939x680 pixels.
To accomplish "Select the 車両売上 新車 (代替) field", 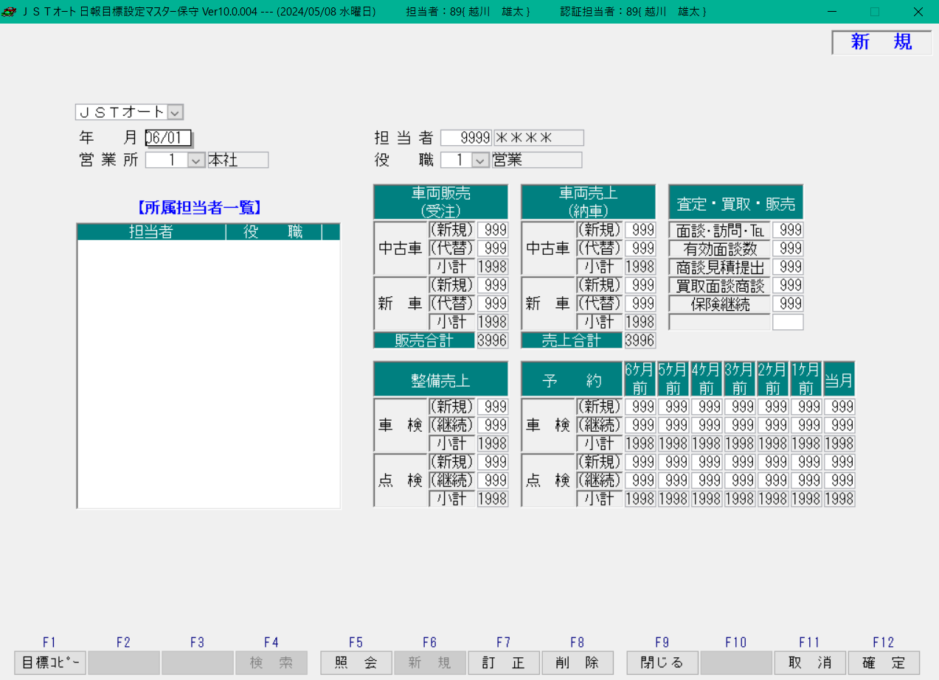I will click(640, 304).
